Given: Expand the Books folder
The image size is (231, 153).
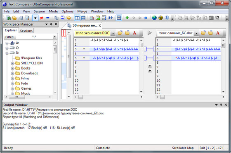Looking at the screenshot, I should click(12, 68).
